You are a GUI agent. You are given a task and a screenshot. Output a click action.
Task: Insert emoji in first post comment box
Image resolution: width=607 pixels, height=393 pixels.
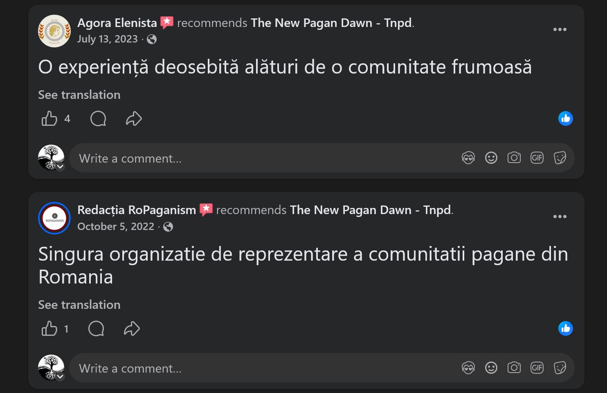coord(491,158)
